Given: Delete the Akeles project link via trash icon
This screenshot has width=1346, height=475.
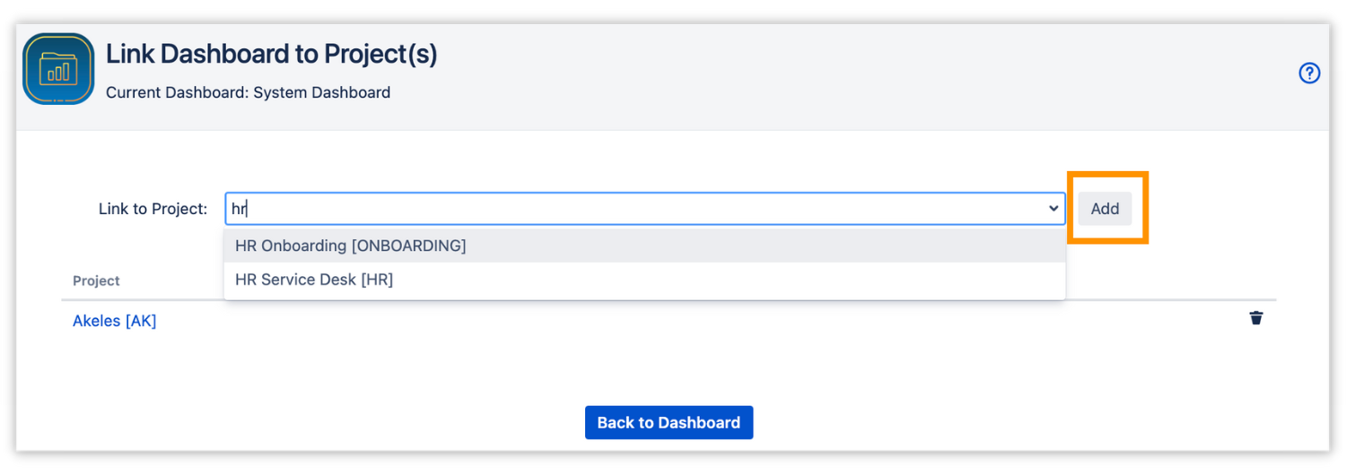Looking at the screenshot, I should [x=1256, y=318].
